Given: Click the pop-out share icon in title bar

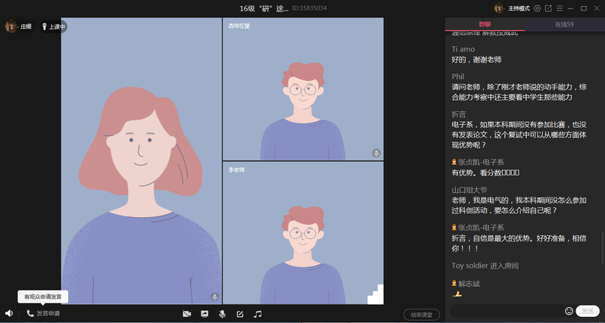Looking at the screenshot, I should pyautogui.click(x=548, y=8).
